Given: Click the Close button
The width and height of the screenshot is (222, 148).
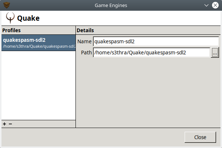Looking at the screenshot, I should coord(200,137).
